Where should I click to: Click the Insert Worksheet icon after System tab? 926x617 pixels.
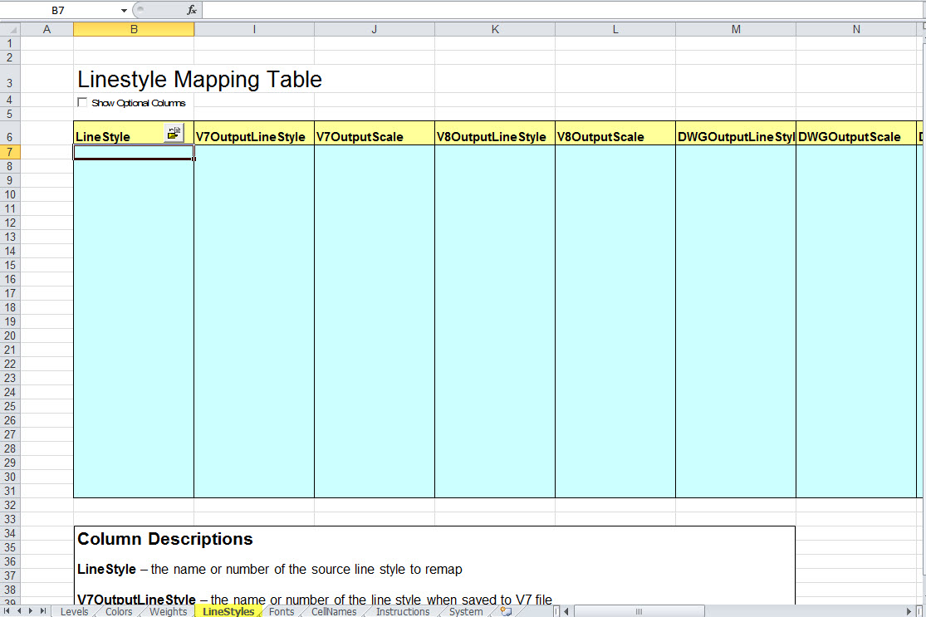click(x=506, y=611)
